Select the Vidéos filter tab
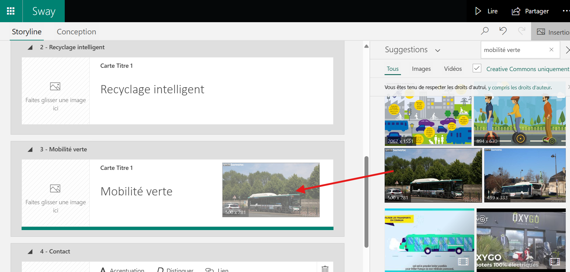 [x=453, y=69]
